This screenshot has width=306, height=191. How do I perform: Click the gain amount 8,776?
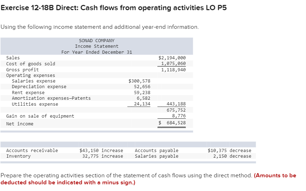click(179, 116)
